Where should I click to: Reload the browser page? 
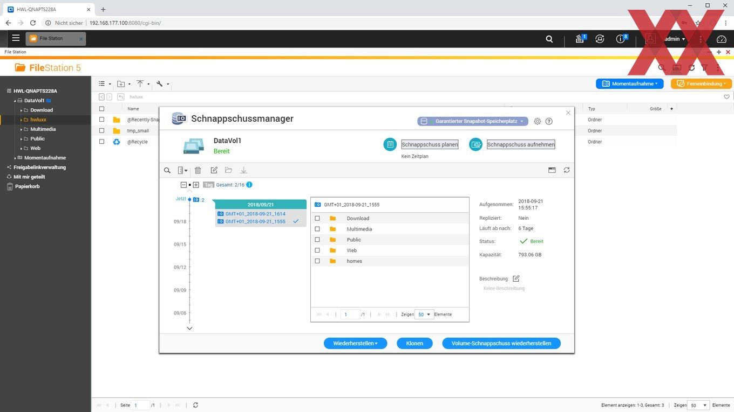[x=33, y=23]
